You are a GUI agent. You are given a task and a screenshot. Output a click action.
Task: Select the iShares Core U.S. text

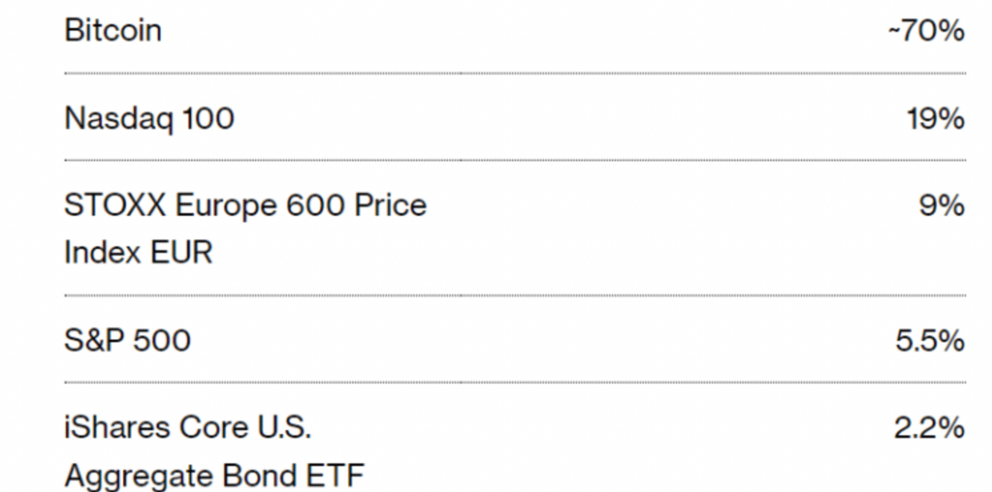pos(188,428)
